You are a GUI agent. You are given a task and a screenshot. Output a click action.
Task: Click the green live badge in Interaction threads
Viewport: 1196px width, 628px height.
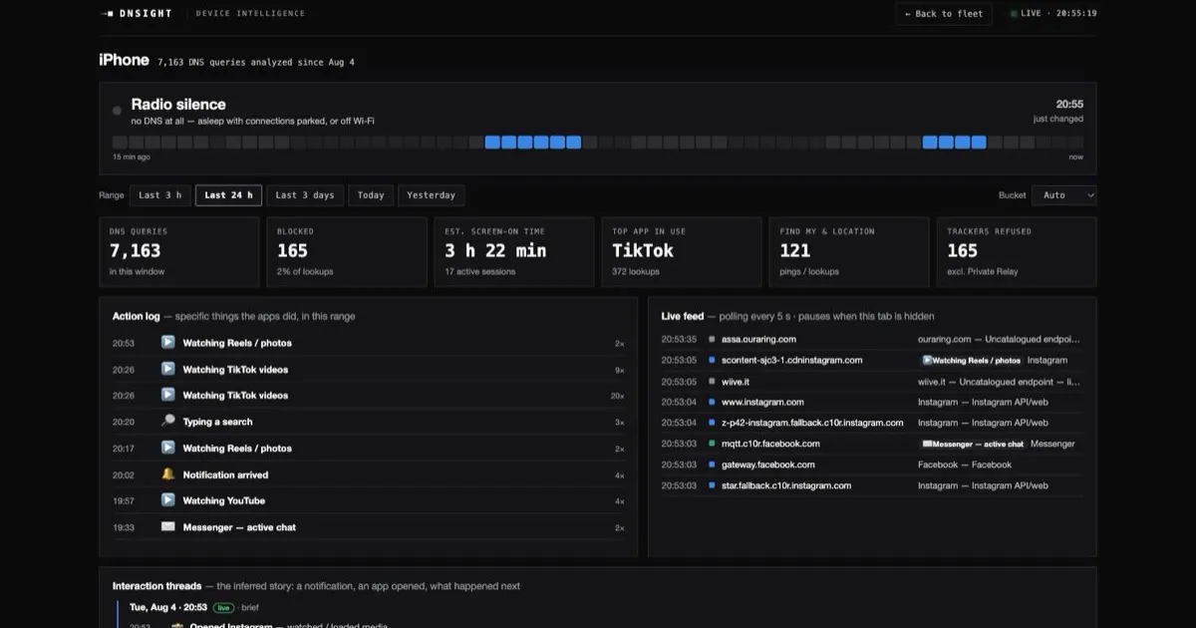223,607
